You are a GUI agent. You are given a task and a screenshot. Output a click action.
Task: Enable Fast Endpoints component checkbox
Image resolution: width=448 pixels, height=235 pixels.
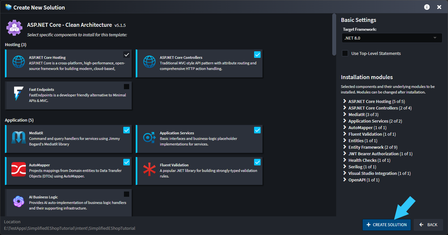(x=127, y=87)
